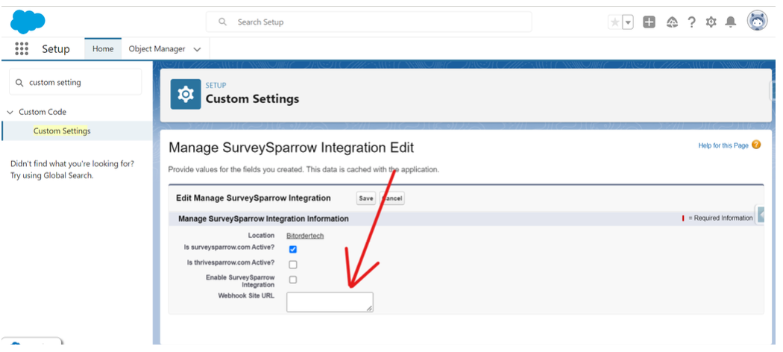
Task: Collapse the Custom Code section
Action: (10, 112)
